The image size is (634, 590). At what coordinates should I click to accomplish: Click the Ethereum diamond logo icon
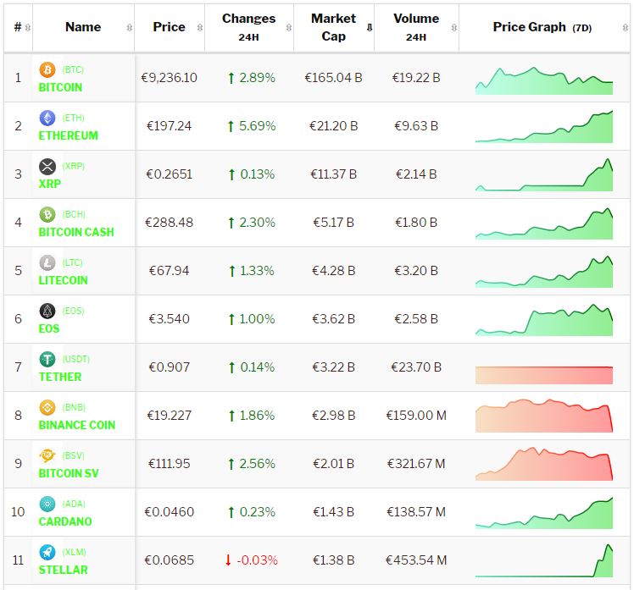click(47, 118)
